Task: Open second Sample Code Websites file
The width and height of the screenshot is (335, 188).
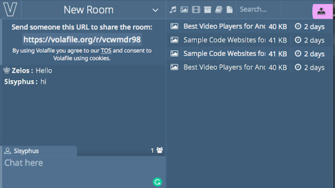Action: pyautogui.click(x=224, y=53)
